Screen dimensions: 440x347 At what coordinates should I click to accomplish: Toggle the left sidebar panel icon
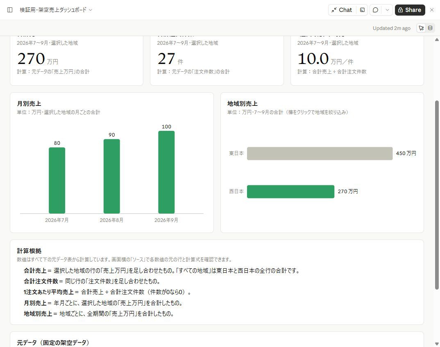click(10, 10)
